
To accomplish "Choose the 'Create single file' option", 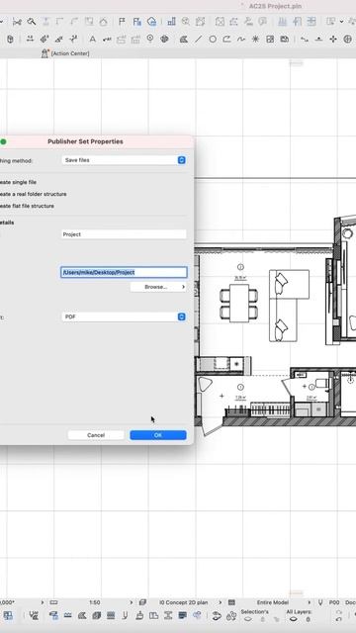I will tap(18, 182).
